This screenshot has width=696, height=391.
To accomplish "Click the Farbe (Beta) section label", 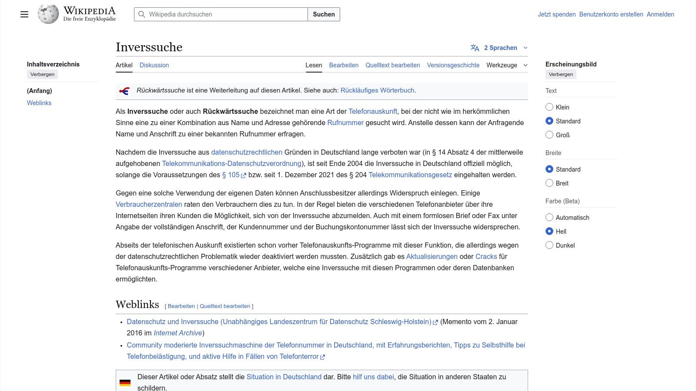I will click(x=562, y=201).
